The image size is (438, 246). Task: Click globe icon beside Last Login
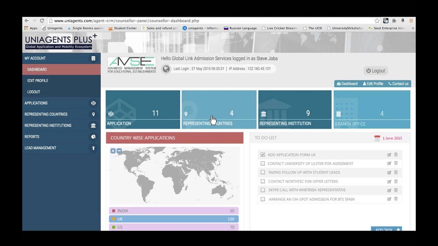tap(166, 69)
